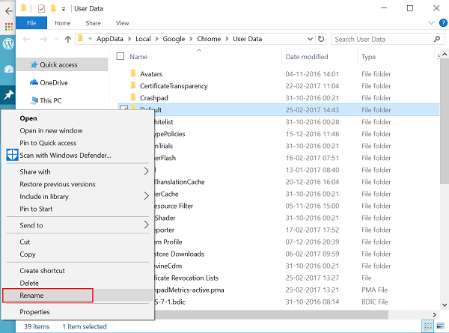Click the chevron after Chrome in path
449x333 pixels.
(x=227, y=39)
